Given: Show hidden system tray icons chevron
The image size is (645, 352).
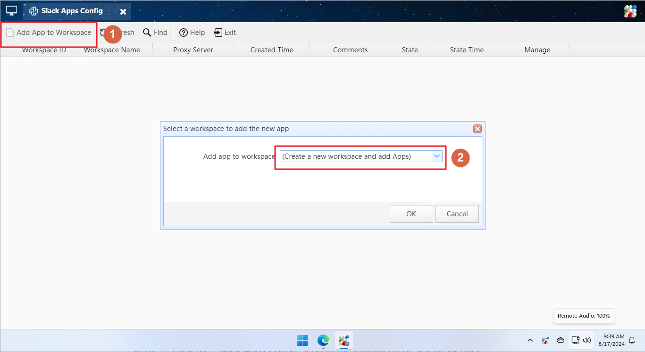Looking at the screenshot, I should (530, 340).
